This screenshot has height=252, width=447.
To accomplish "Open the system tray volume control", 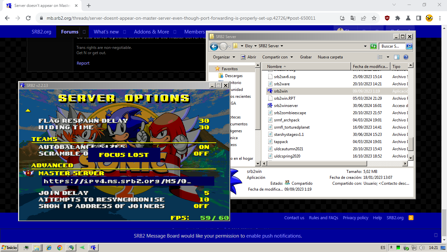I will pyautogui.click(x=422, y=247).
